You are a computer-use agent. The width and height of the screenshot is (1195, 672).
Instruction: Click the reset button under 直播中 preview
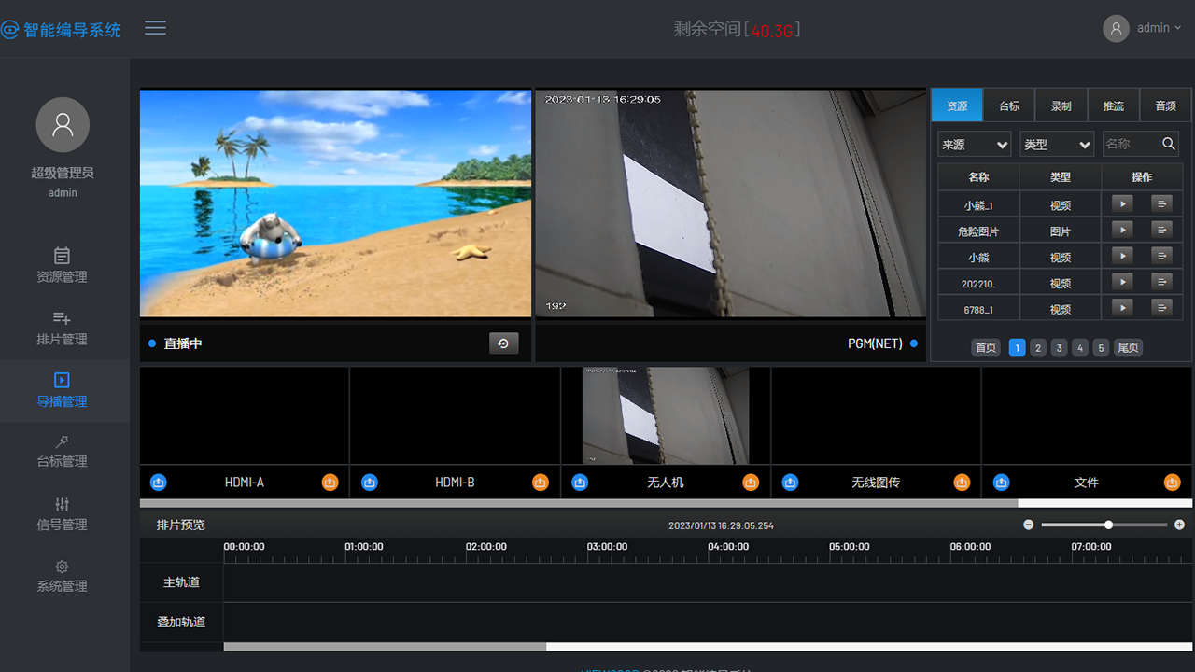click(503, 343)
